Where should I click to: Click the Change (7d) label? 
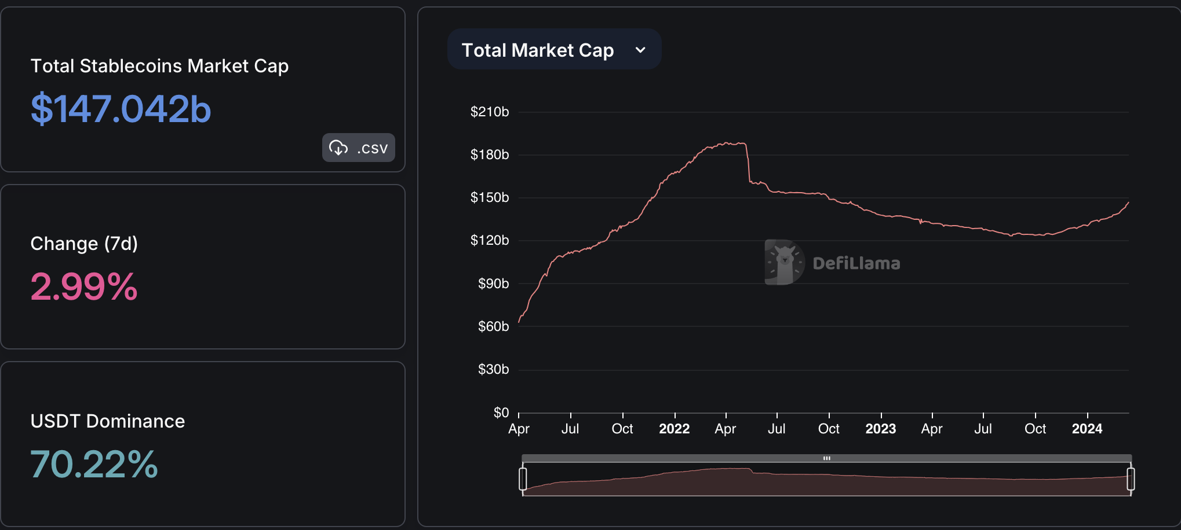click(x=84, y=244)
